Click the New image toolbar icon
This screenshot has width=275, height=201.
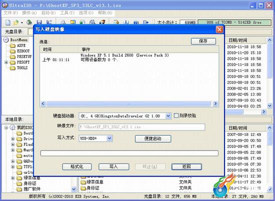pyautogui.click(x=7, y=22)
